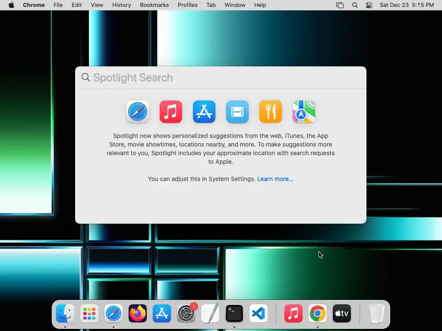Open Launchpad from the Dock
442x331 pixels.
pyautogui.click(x=89, y=313)
